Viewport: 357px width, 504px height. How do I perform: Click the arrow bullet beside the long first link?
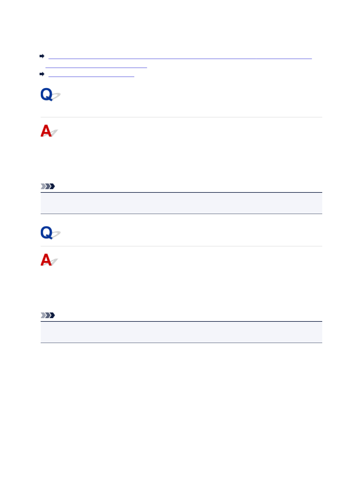[x=42, y=56]
